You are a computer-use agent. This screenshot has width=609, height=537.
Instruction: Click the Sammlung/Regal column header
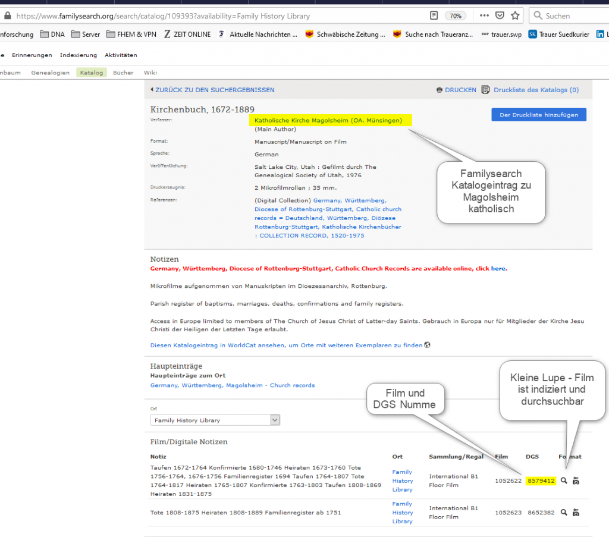pos(456,457)
